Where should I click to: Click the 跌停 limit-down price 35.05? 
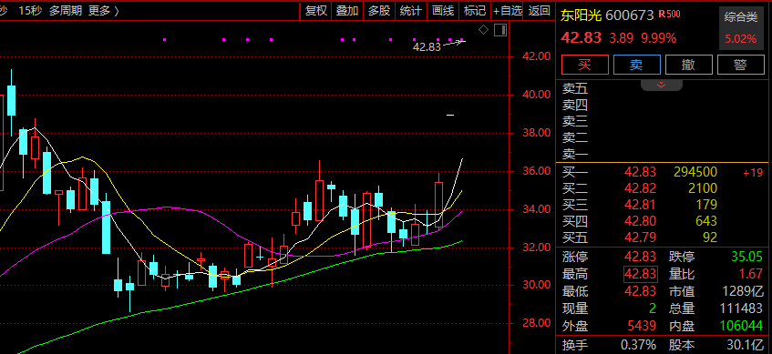point(746,257)
